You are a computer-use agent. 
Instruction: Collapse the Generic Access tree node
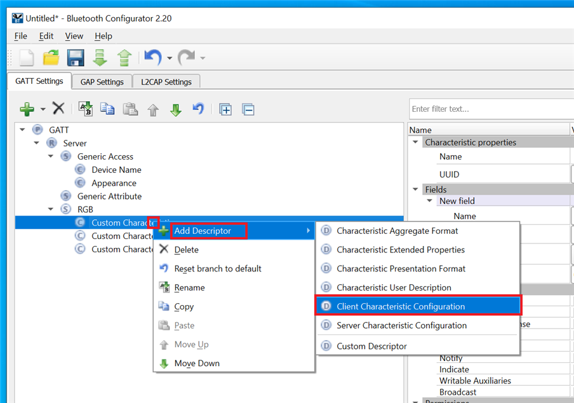[x=51, y=156]
